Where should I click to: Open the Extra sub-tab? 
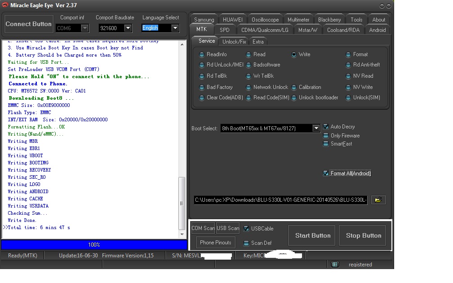pyautogui.click(x=258, y=42)
